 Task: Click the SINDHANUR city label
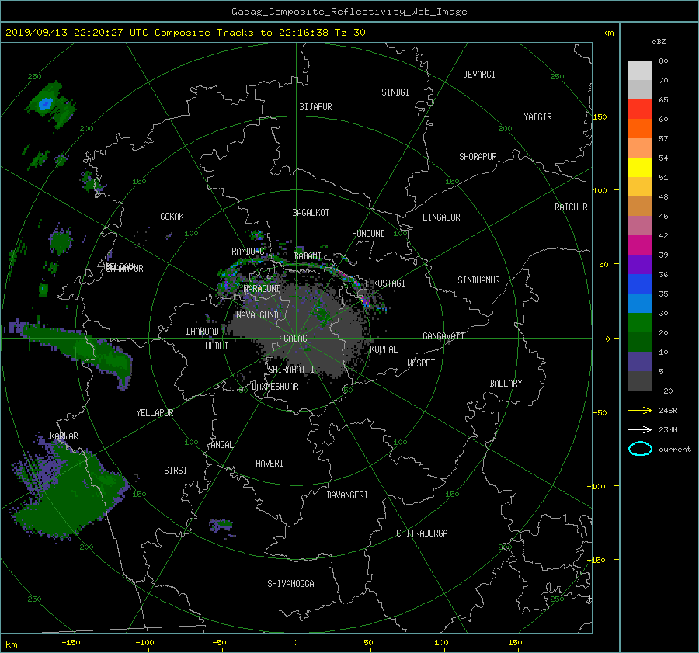478,280
